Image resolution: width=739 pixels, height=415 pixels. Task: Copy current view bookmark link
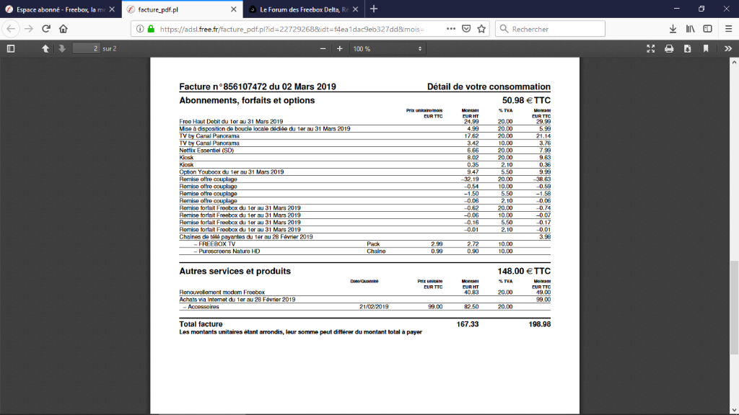point(706,48)
